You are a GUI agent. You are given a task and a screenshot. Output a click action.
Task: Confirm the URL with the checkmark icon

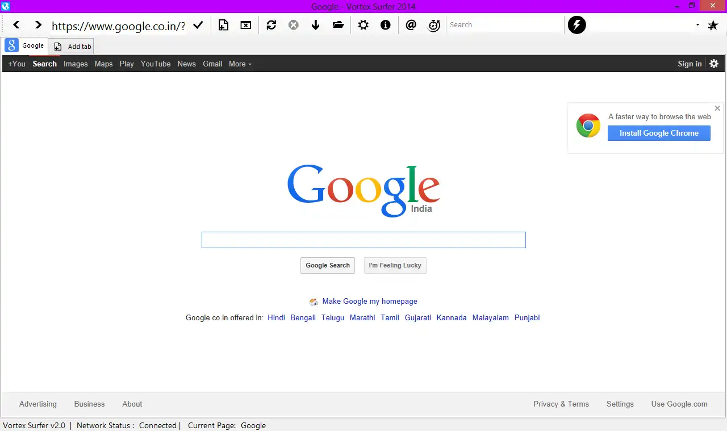pos(198,25)
